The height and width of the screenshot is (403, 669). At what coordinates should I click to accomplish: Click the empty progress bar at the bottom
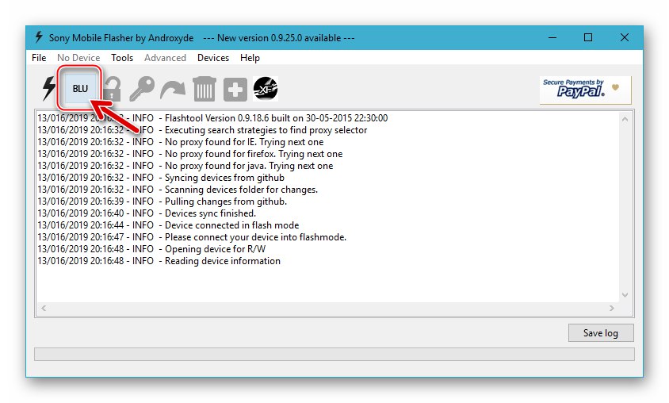click(x=334, y=354)
